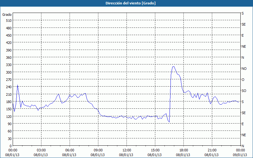253x158 pixels.
Task: Click the curve spike near 00:30
Action: [17, 85]
